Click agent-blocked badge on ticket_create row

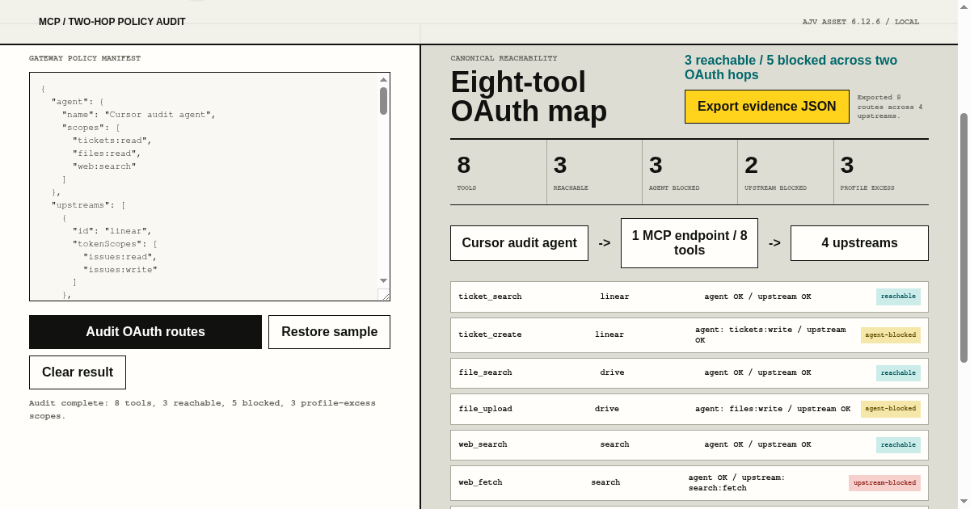point(891,334)
